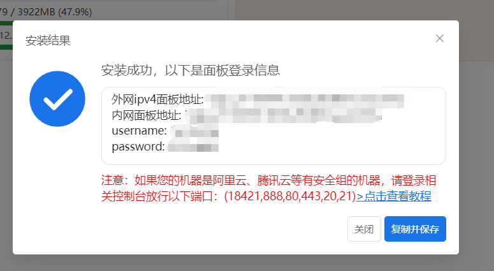
Task: Click the port list (18421,888,80,443,20,21)
Action: coord(290,196)
